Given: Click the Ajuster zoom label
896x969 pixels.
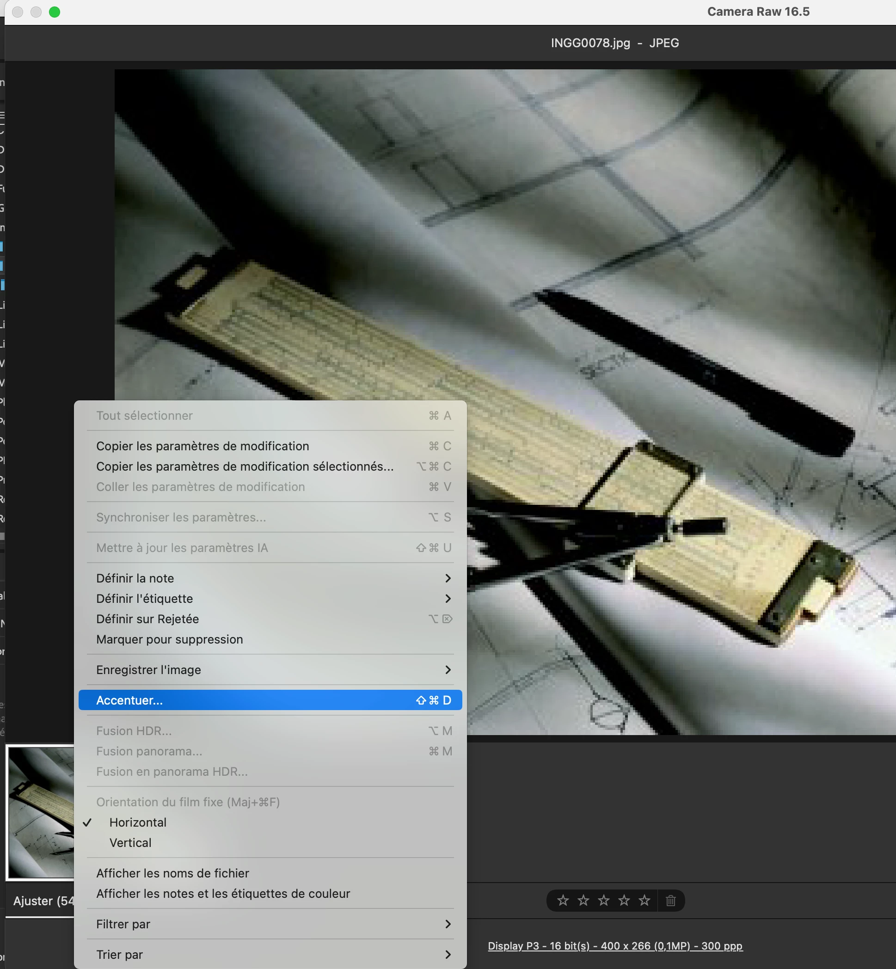Looking at the screenshot, I should [x=43, y=901].
